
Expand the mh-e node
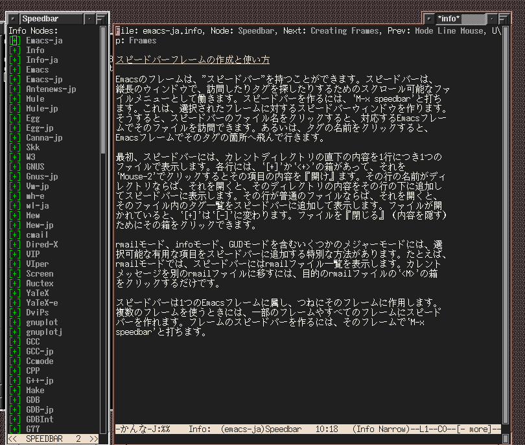pos(15,196)
